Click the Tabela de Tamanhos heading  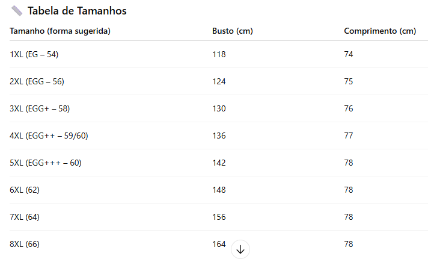point(77,11)
